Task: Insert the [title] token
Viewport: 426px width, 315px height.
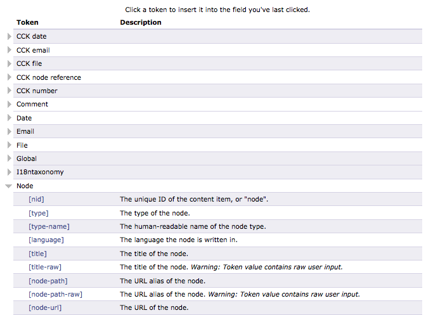Action: tap(37, 254)
